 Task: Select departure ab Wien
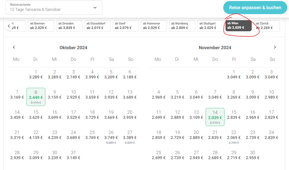tap(239, 26)
